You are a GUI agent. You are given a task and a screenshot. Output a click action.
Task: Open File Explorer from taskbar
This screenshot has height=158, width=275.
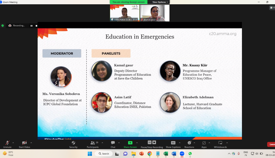click(x=133, y=154)
